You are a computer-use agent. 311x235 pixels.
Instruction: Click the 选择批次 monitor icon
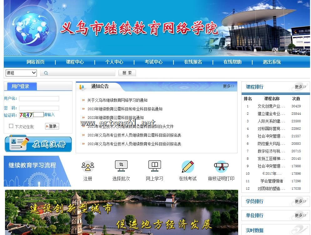point(121,166)
